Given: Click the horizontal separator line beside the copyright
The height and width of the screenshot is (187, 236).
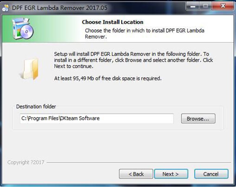Looking at the screenshot, I should (139, 162).
